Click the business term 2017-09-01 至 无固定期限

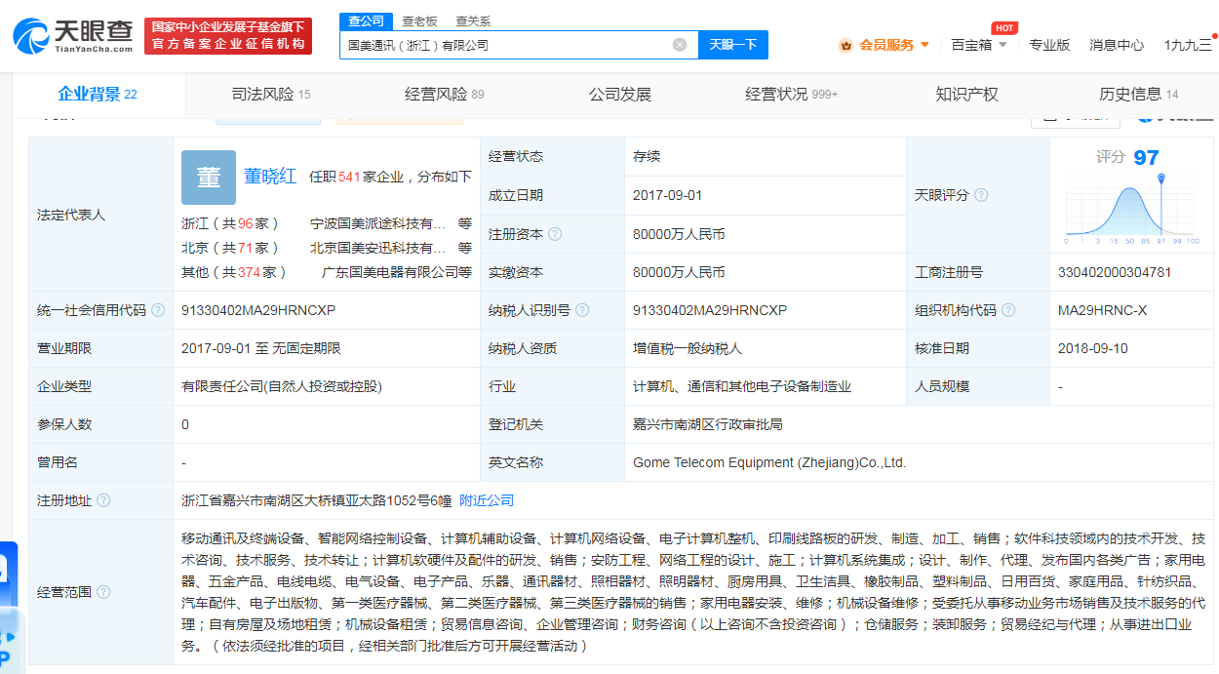pyautogui.click(x=261, y=348)
